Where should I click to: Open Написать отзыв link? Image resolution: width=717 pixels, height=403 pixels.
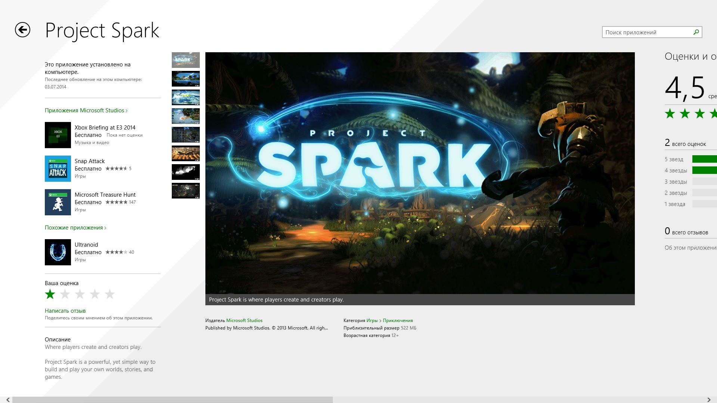(x=65, y=311)
